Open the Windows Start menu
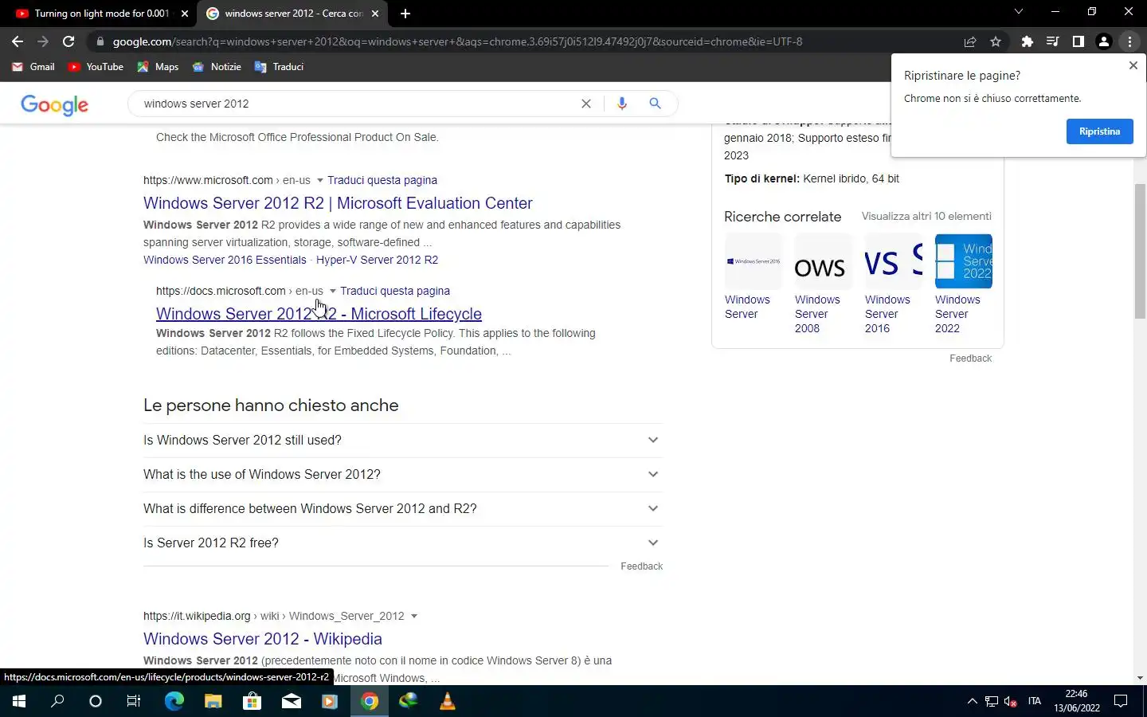 coord(19,701)
